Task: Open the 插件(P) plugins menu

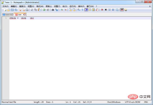Action: (81, 6)
